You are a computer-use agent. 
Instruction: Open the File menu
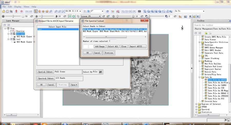tap(4, 7)
